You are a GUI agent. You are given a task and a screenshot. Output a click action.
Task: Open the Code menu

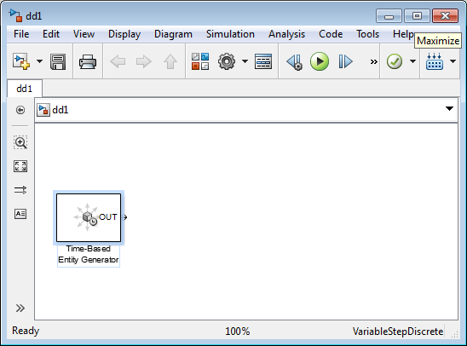coord(331,34)
